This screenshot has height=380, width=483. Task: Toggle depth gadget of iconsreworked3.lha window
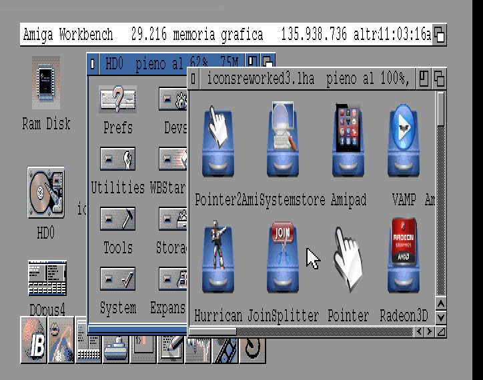439,80
